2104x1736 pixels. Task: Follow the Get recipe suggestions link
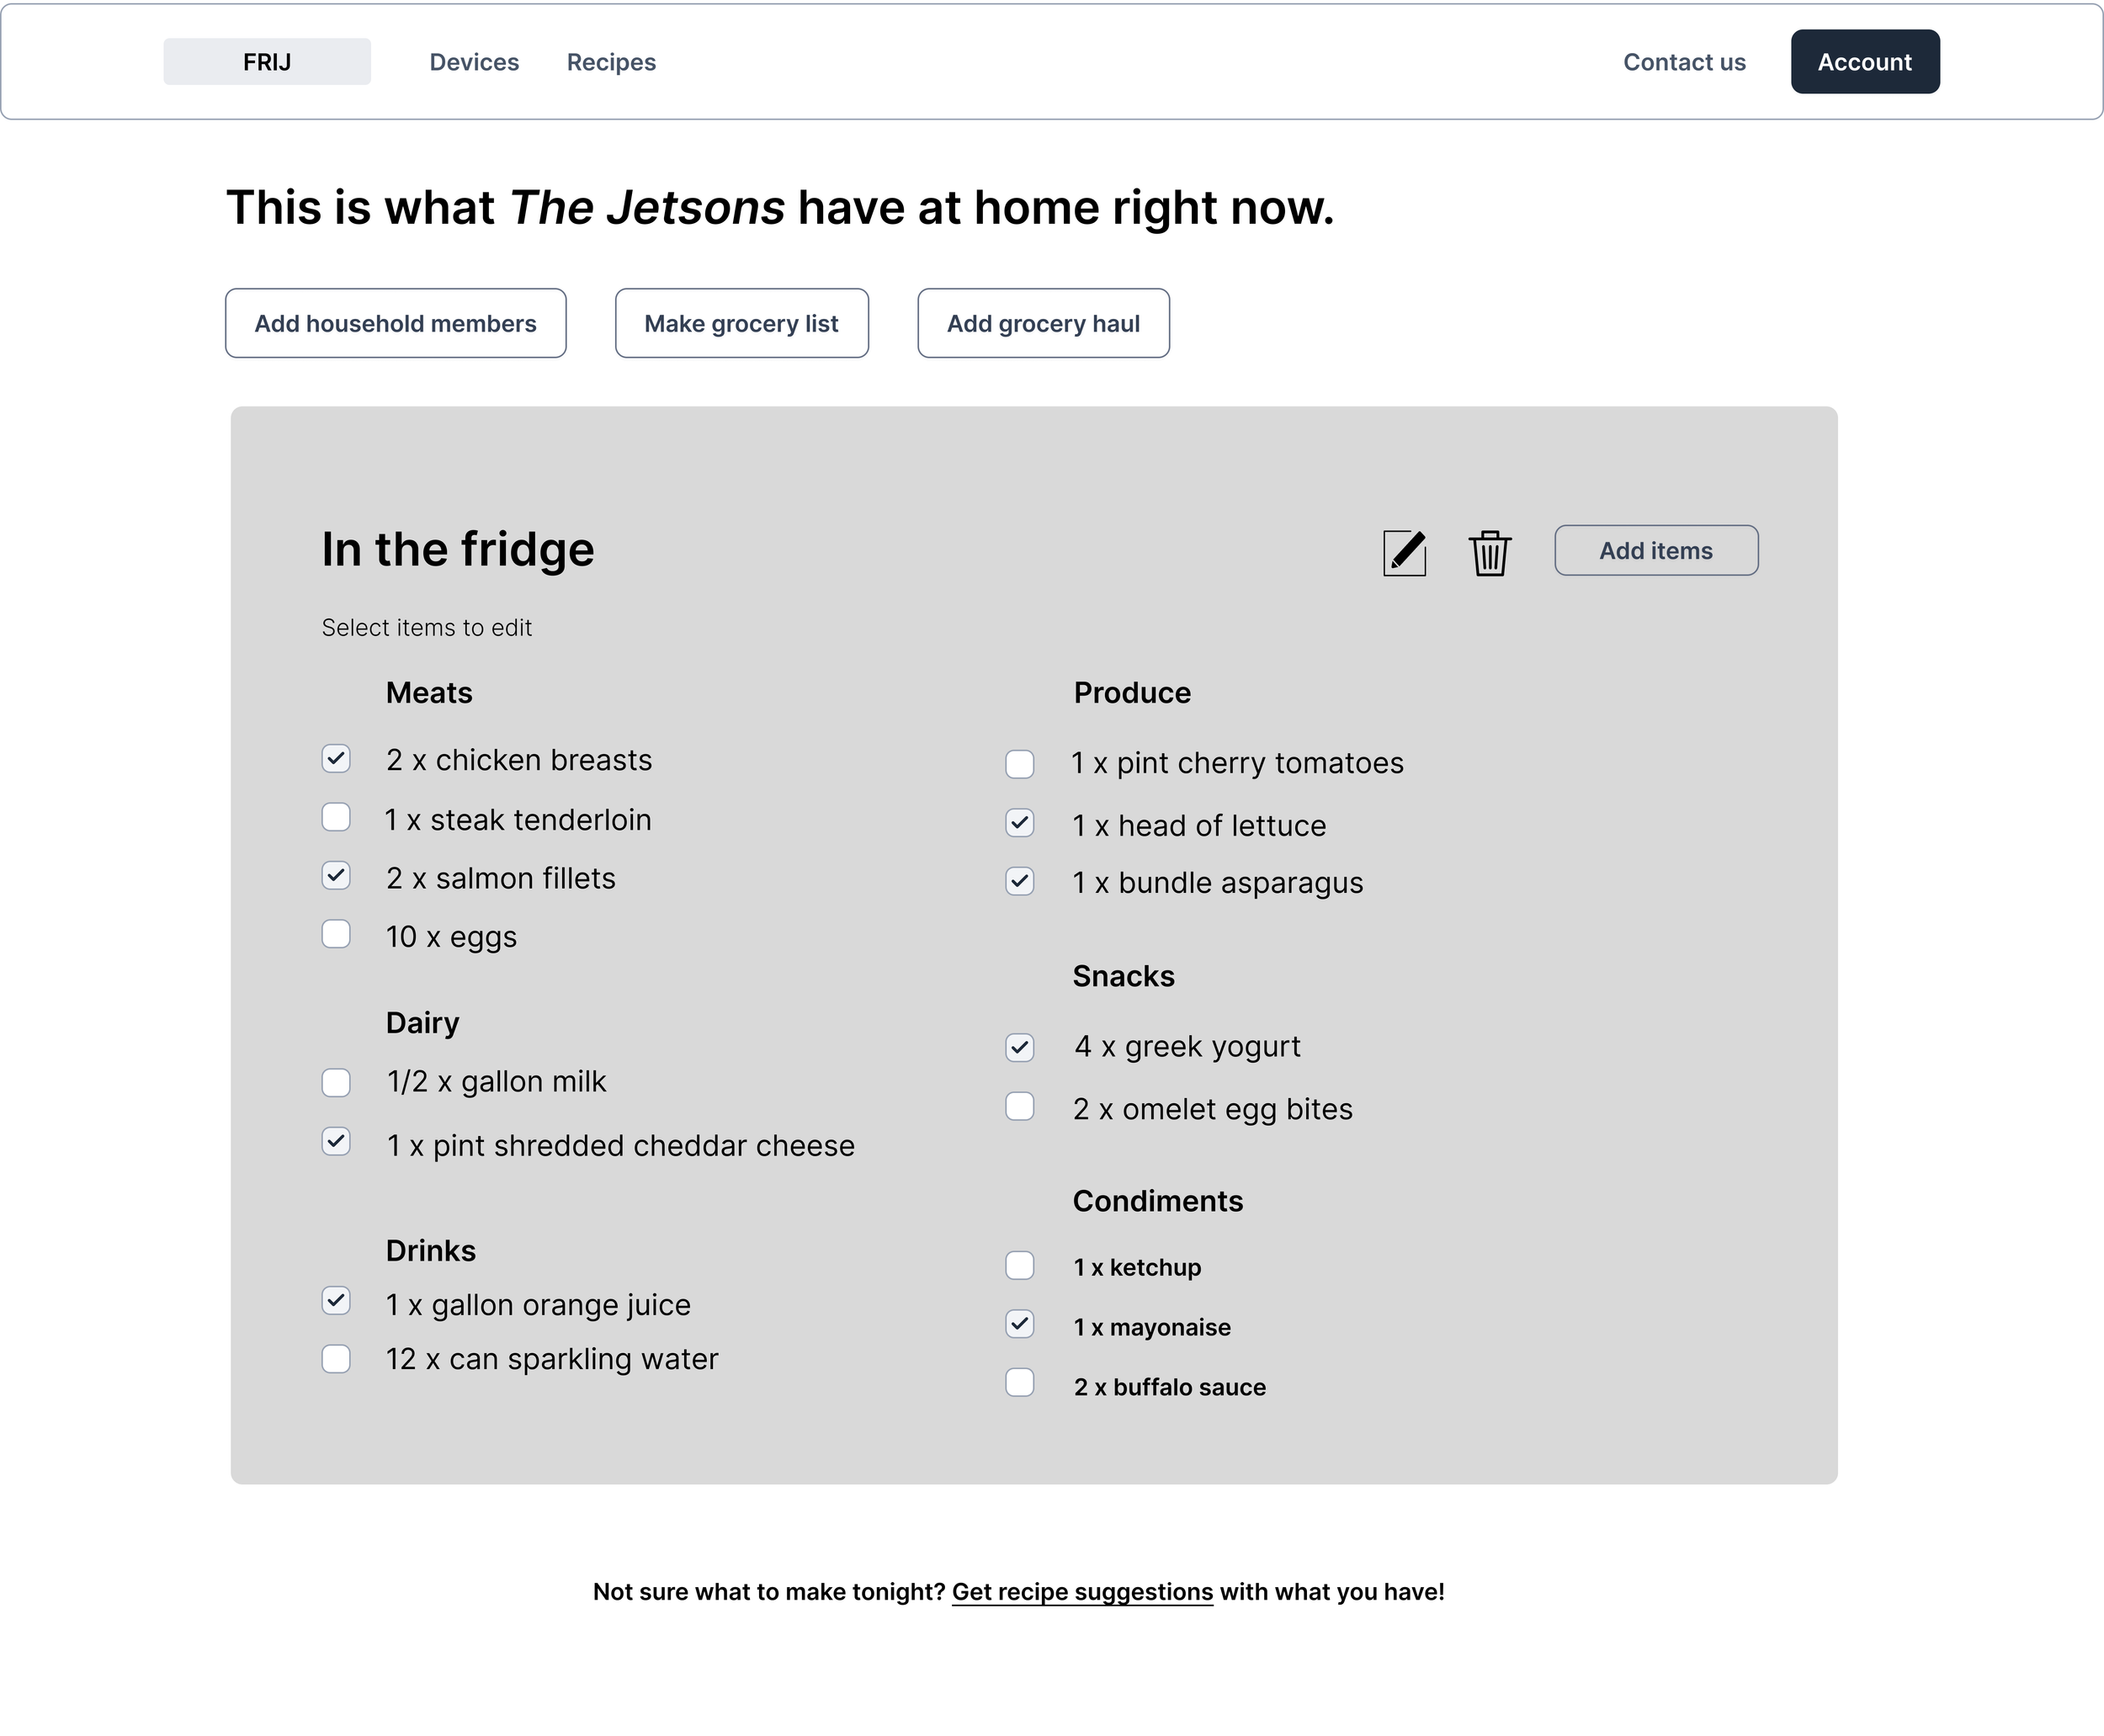(x=1082, y=1591)
